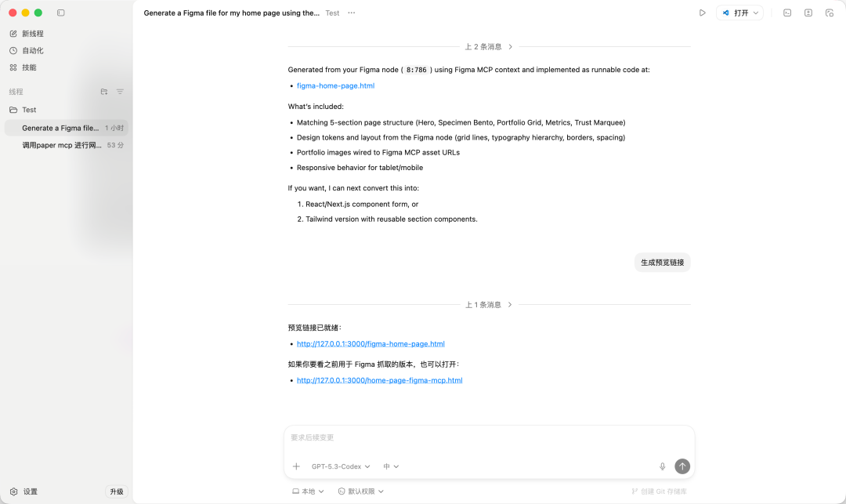Screen dimensions: 846x504
Task: Open the figma-home-page.html file link
Action: [x=335, y=85]
